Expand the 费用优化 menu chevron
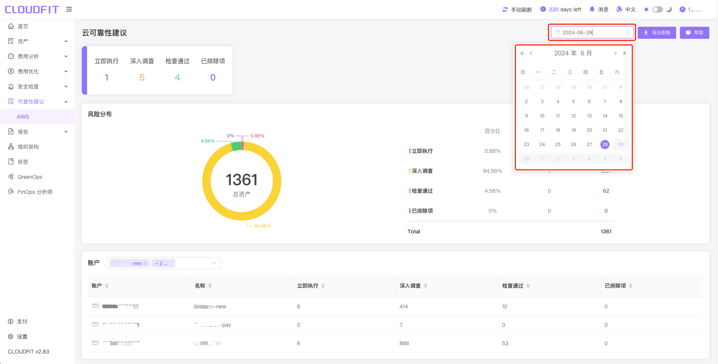Screen dimensions: 718x364 point(66,72)
